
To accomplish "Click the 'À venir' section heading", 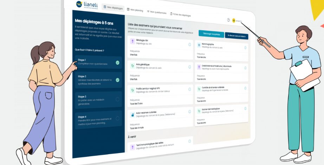I will point(132,137).
